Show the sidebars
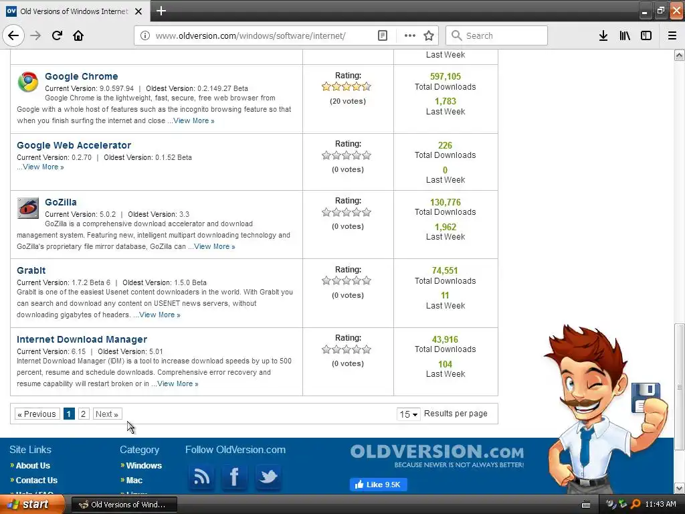The image size is (685, 514). 646,35
